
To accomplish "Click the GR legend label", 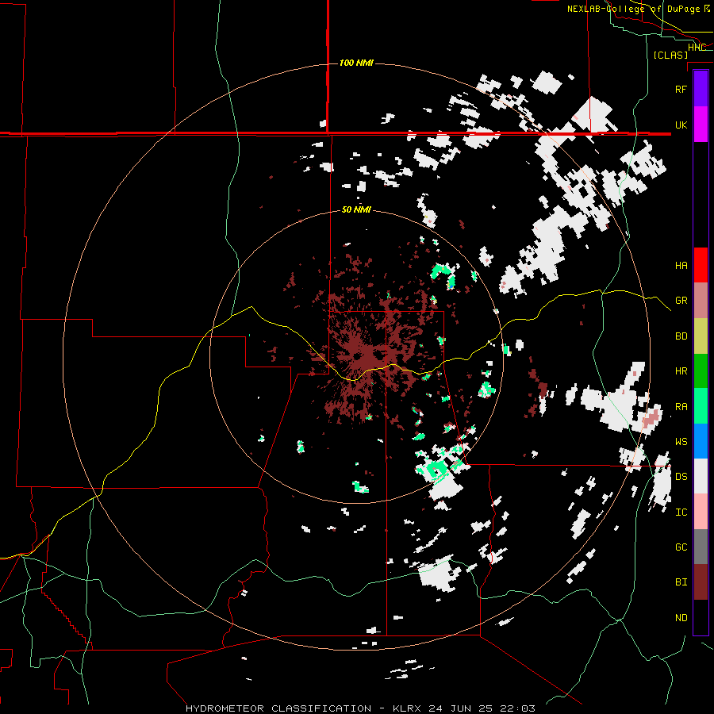I will [681, 301].
